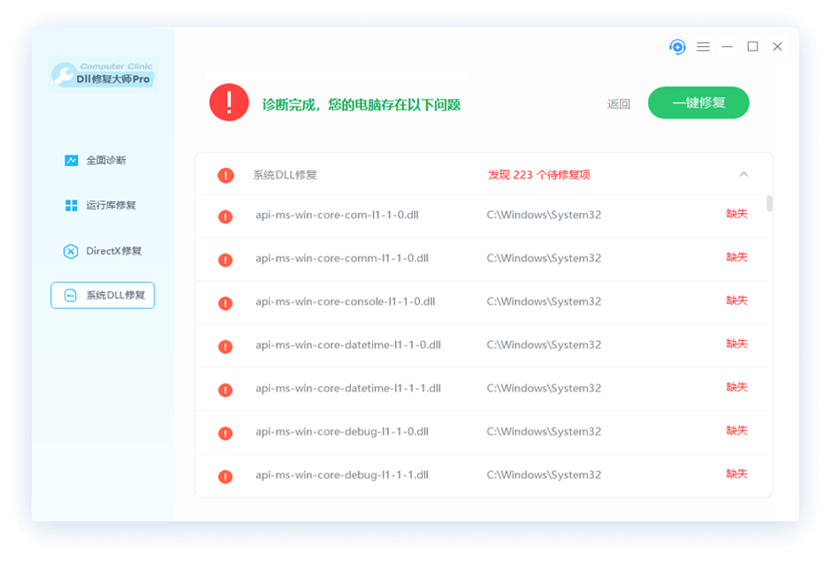Switch to 全面诊断 tab
This screenshot has height=562, width=831.
tap(105, 161)
